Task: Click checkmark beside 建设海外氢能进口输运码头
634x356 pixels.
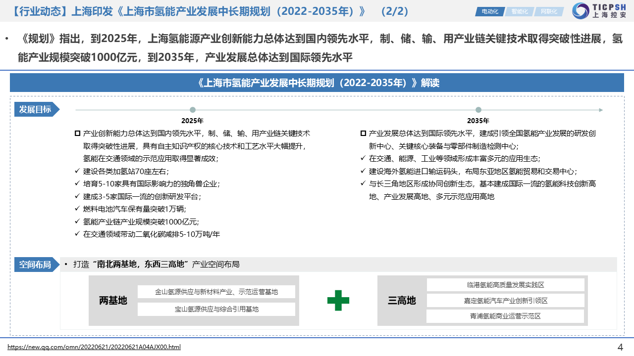Action: (363, 172)
